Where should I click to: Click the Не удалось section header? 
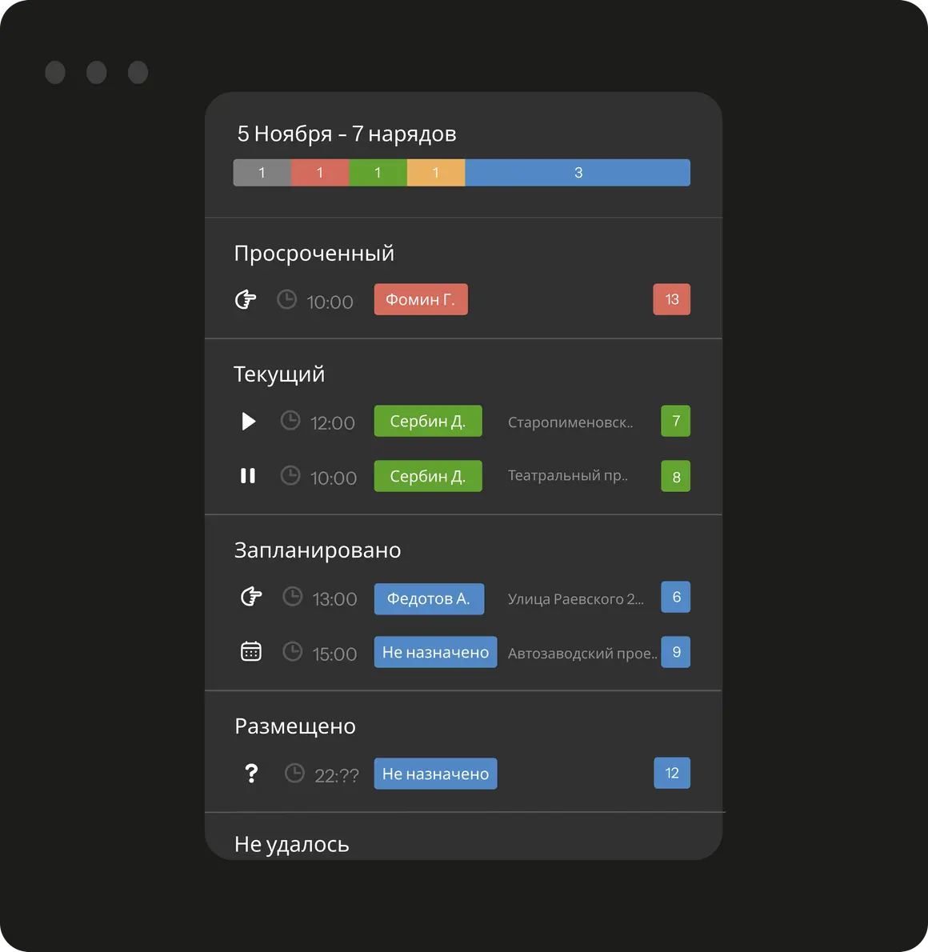[292, 844]
